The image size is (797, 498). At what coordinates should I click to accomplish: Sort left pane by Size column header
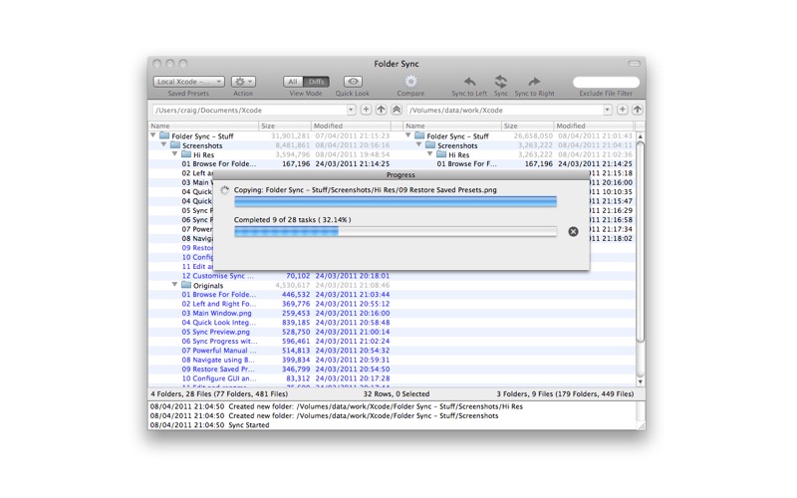click(x=283, y=126)
